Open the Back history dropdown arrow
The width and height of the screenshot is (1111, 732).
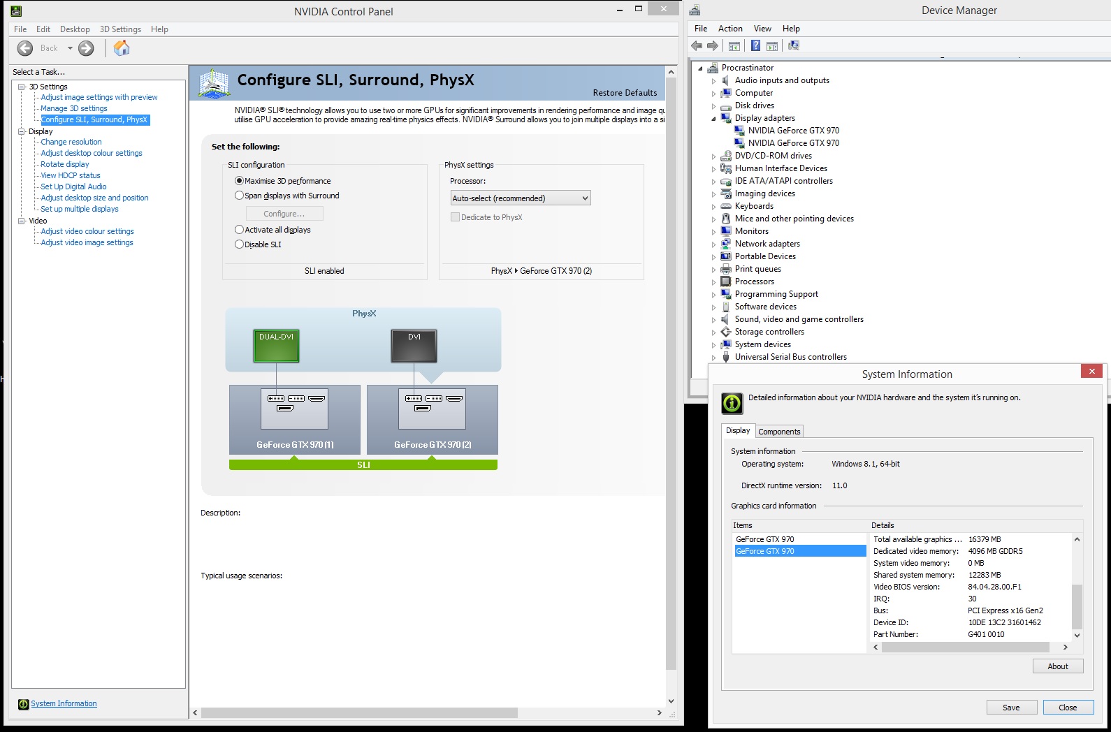[70, 48]
